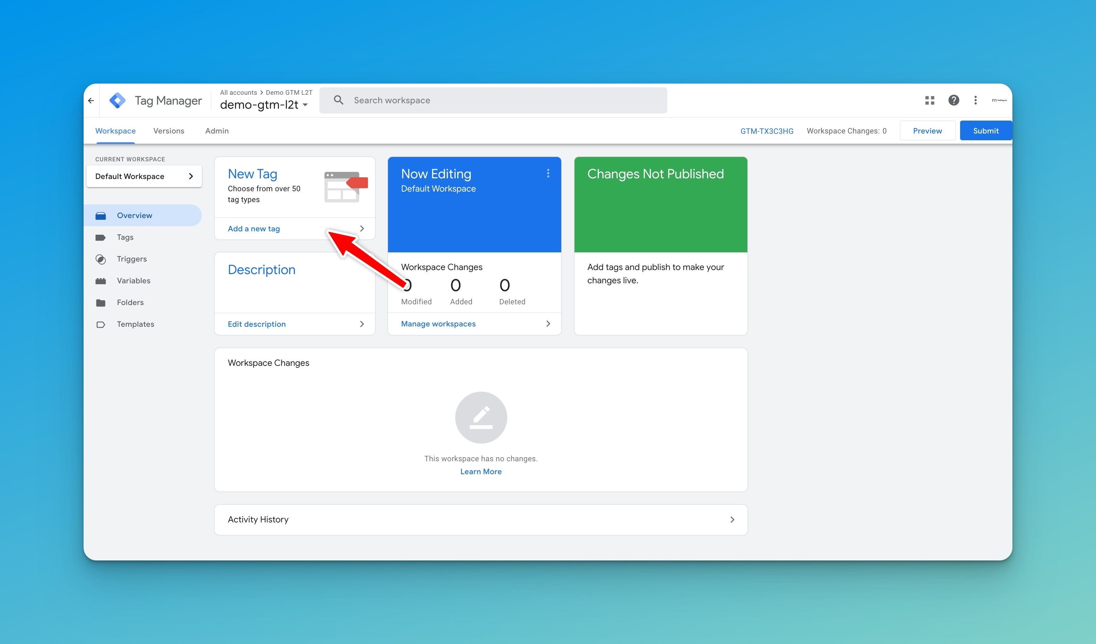Expand the Now Editing card options menu
This screenshot has width=1096, height=644.
click(x=548, y=173)
